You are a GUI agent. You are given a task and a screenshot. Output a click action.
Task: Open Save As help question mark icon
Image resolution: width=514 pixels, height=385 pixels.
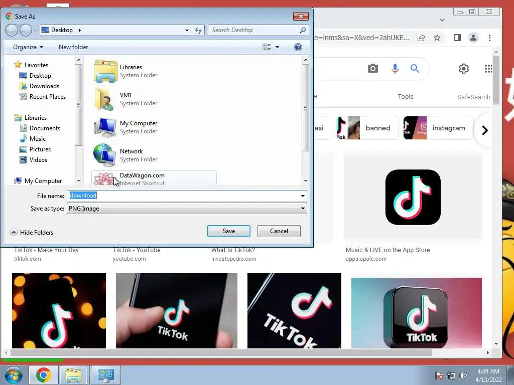pyautogui.click(x=298, y=47)
